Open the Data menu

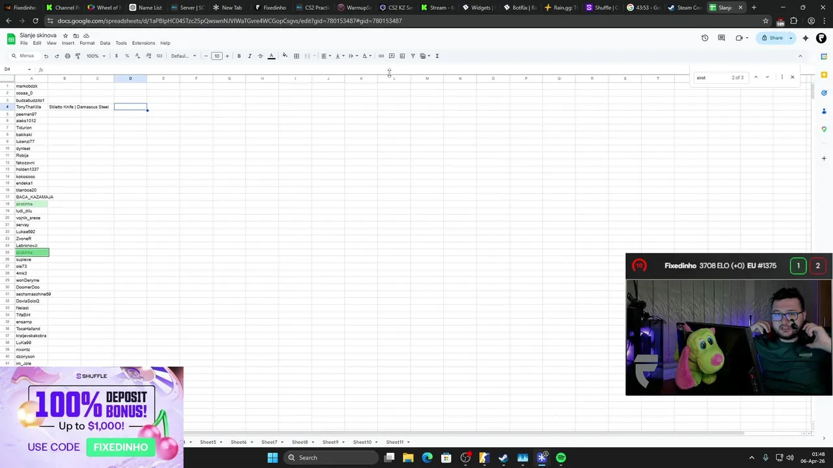pos(105,43)
